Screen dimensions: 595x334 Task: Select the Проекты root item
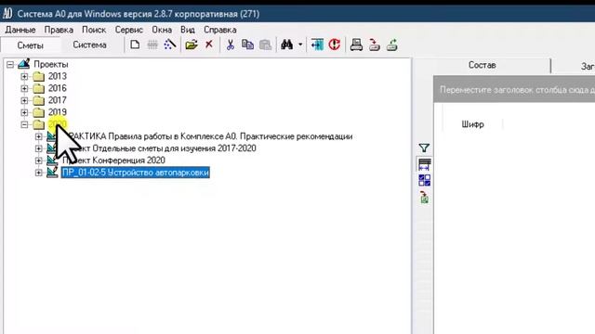(51, 64)
